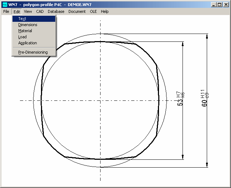Close the WN7 polygon profile window

click(x=226, y=5)
